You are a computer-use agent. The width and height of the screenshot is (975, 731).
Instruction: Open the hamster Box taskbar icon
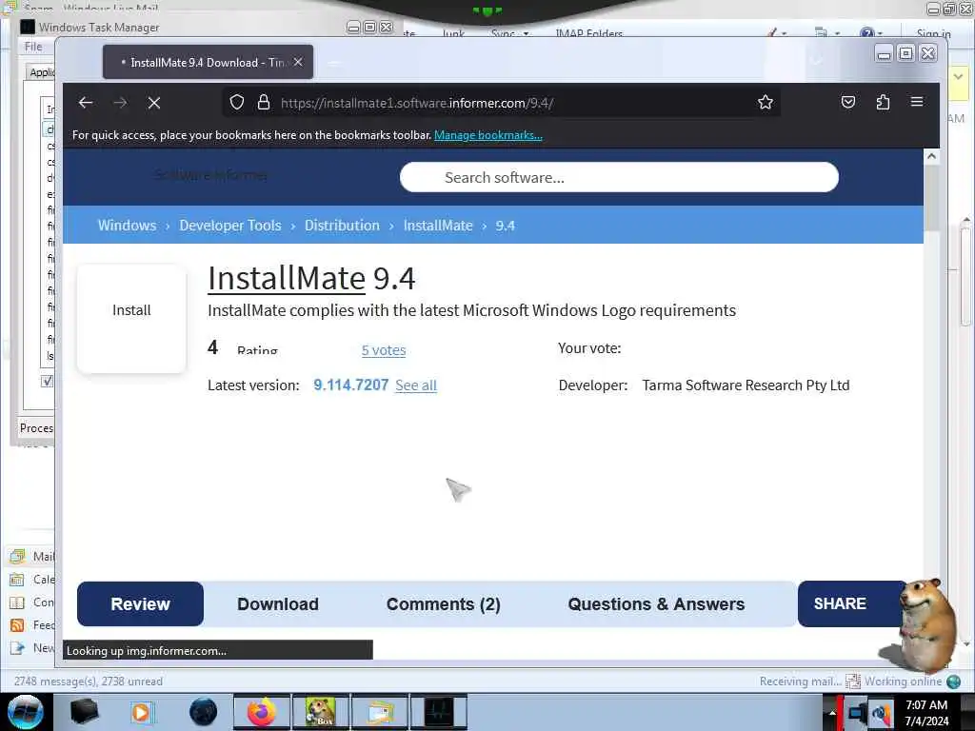321,712
